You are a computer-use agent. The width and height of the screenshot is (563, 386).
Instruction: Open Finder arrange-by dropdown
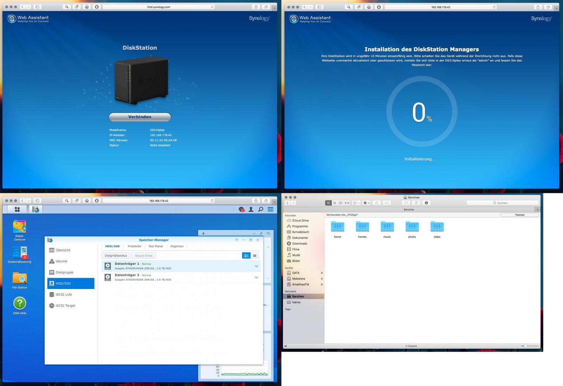356,203
